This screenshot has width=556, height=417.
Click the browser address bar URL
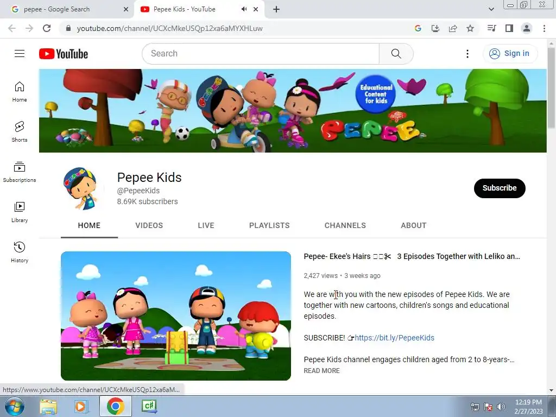click(169, 28)
